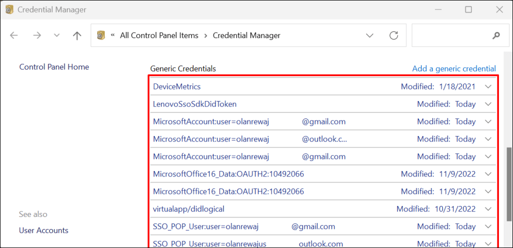
Task: Select the MicrosoftAccount outlook credential row
Action: (250, 139)
